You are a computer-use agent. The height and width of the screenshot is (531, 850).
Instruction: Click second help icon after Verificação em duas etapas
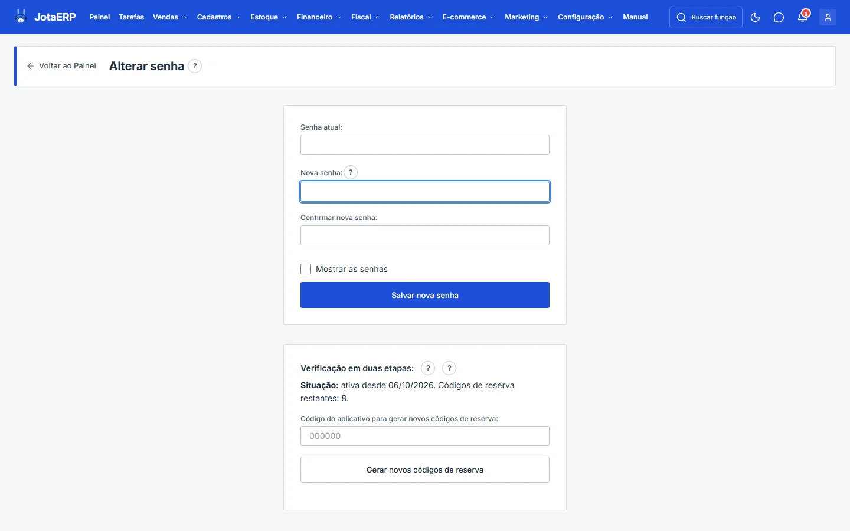(x=449, y=368)
